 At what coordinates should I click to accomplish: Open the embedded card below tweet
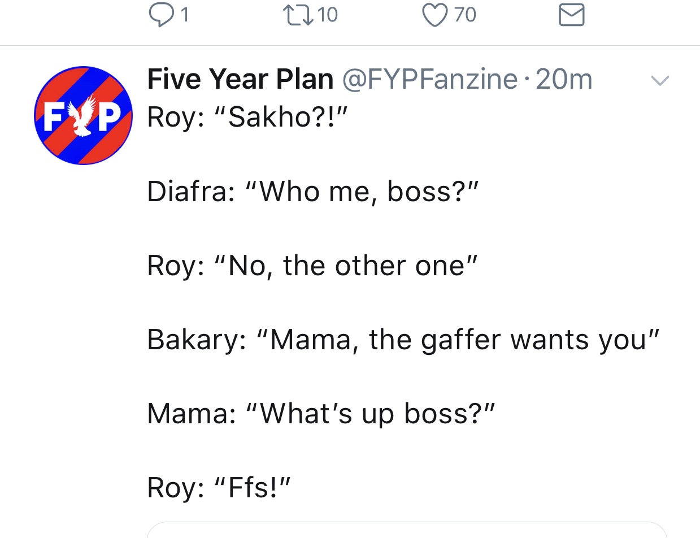[407, 530]
